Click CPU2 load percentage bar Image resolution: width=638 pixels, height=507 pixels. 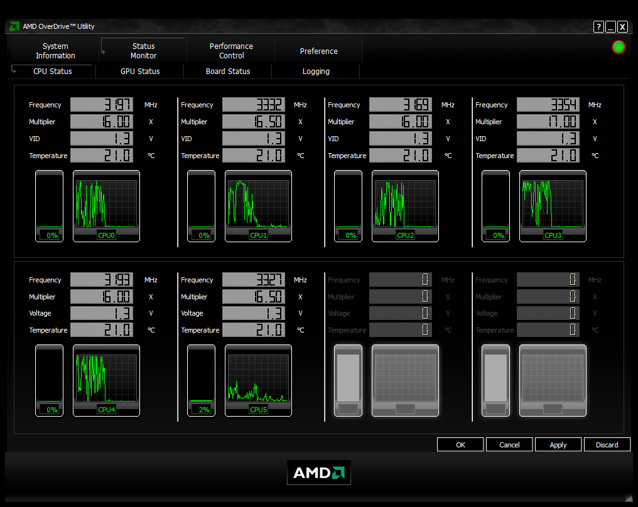pos(348,206)
